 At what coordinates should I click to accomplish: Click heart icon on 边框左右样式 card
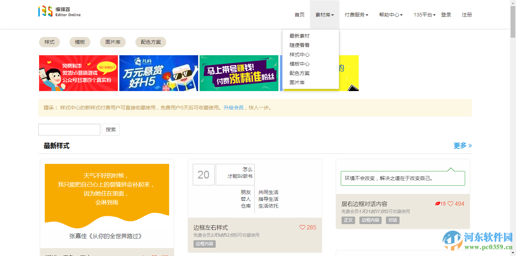pos(302,227)
